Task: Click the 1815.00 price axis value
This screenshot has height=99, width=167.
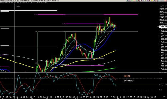Action: 163,58
